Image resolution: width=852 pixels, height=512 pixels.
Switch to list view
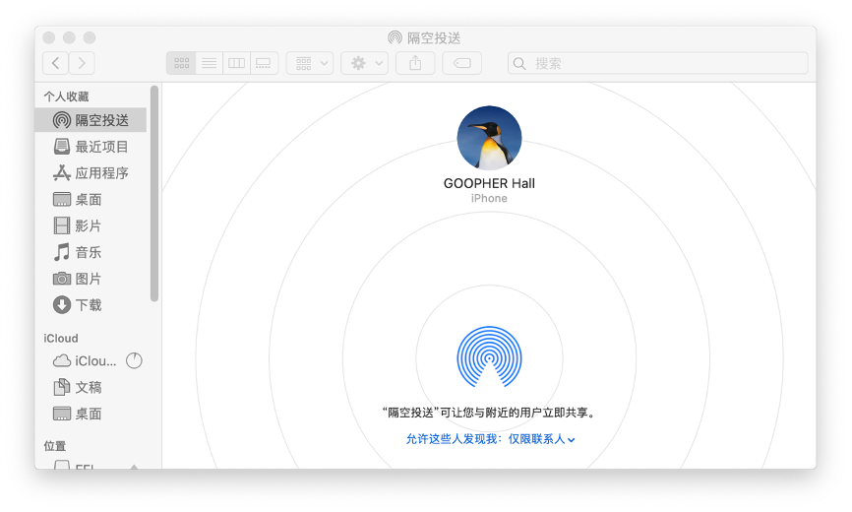[x=210, y=63]
